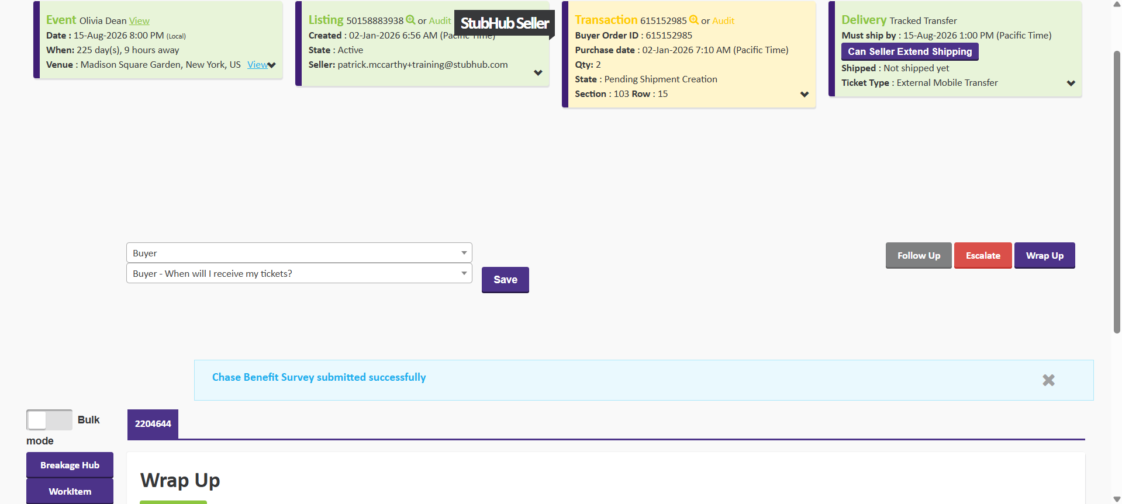Click the Follow Up button

[919, 256]
